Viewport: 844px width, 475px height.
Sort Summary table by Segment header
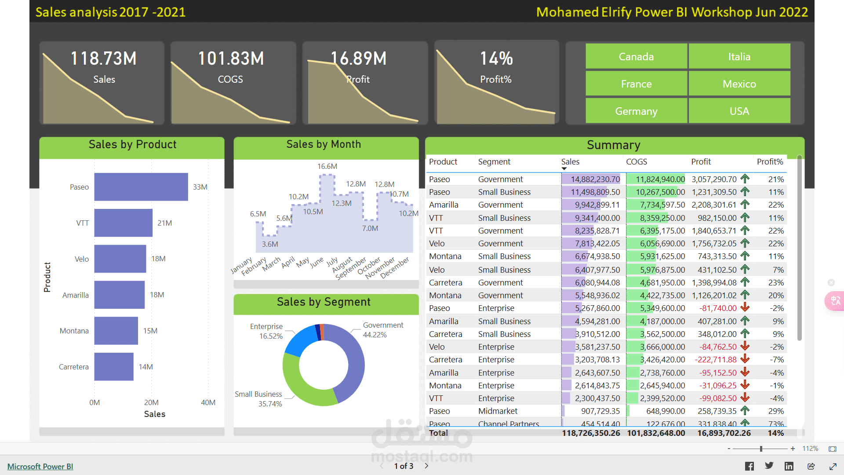tap(494, 162)
